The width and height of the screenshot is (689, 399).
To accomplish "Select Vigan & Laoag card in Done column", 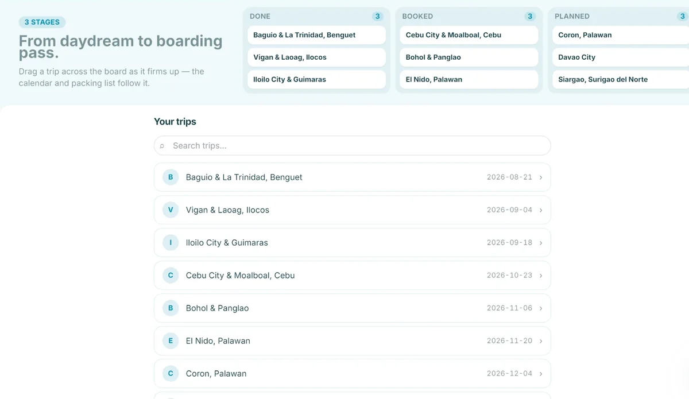I will click(x=317, y=57).
